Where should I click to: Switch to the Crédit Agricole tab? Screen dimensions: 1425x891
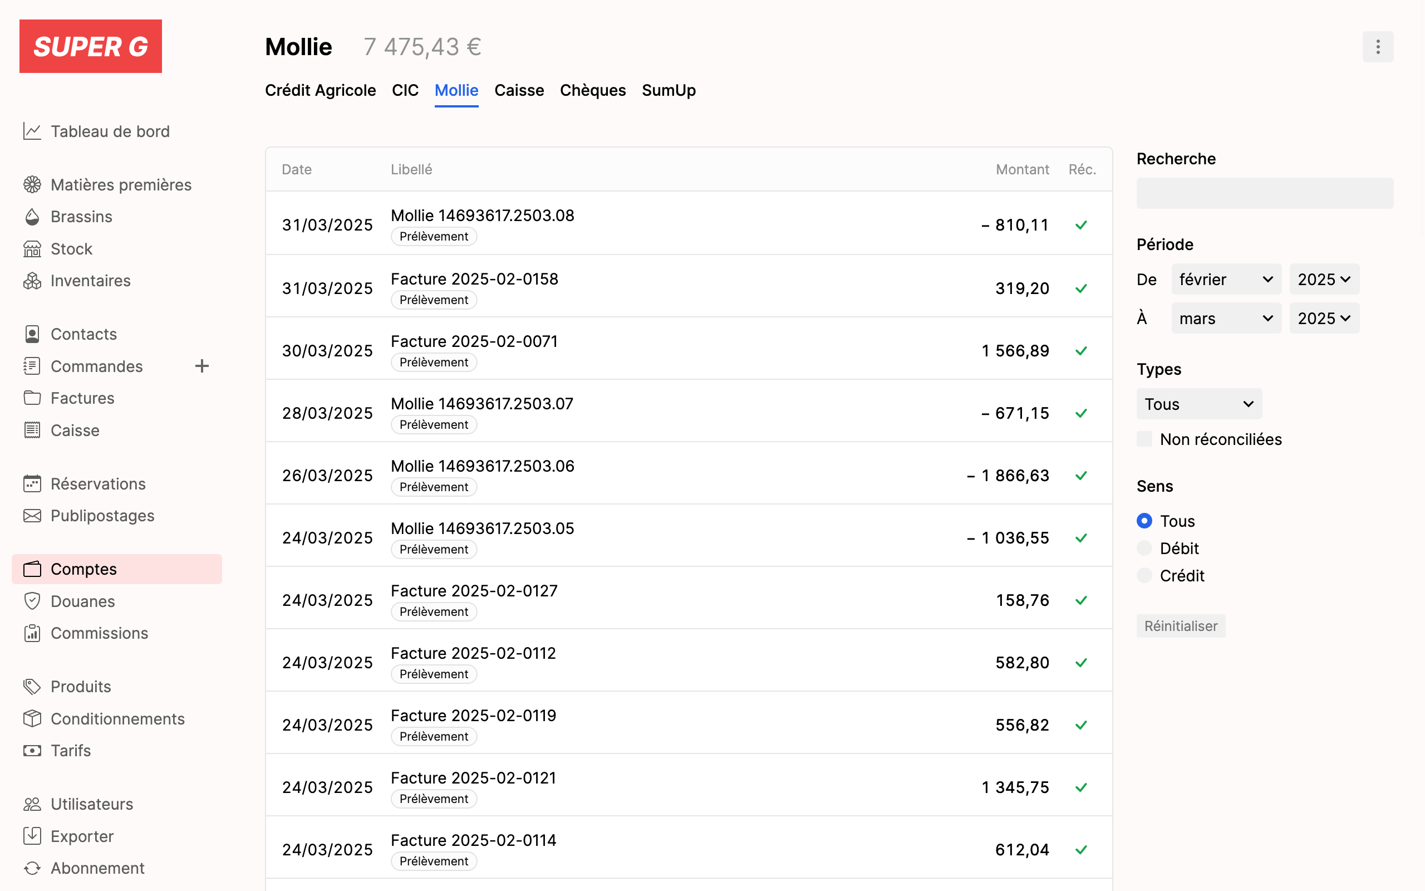coord(320,90)
